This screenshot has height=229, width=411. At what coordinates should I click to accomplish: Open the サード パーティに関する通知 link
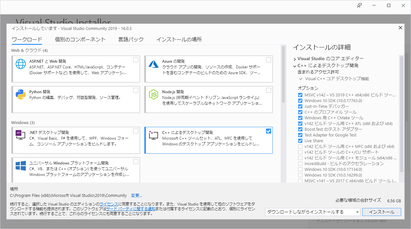pyautogui.click(x=131, y=209)
